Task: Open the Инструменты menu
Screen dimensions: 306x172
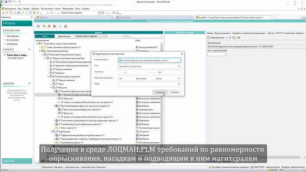Action: coord(47,8)
